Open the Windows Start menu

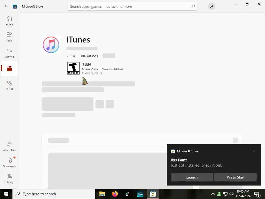(6, 194)
